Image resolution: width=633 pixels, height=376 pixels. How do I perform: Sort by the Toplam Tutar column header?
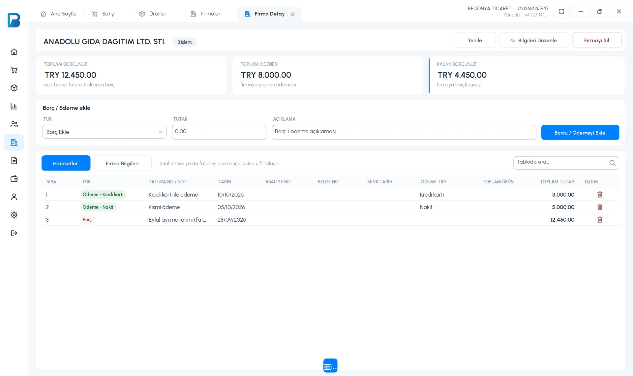(x=557, y=182)
